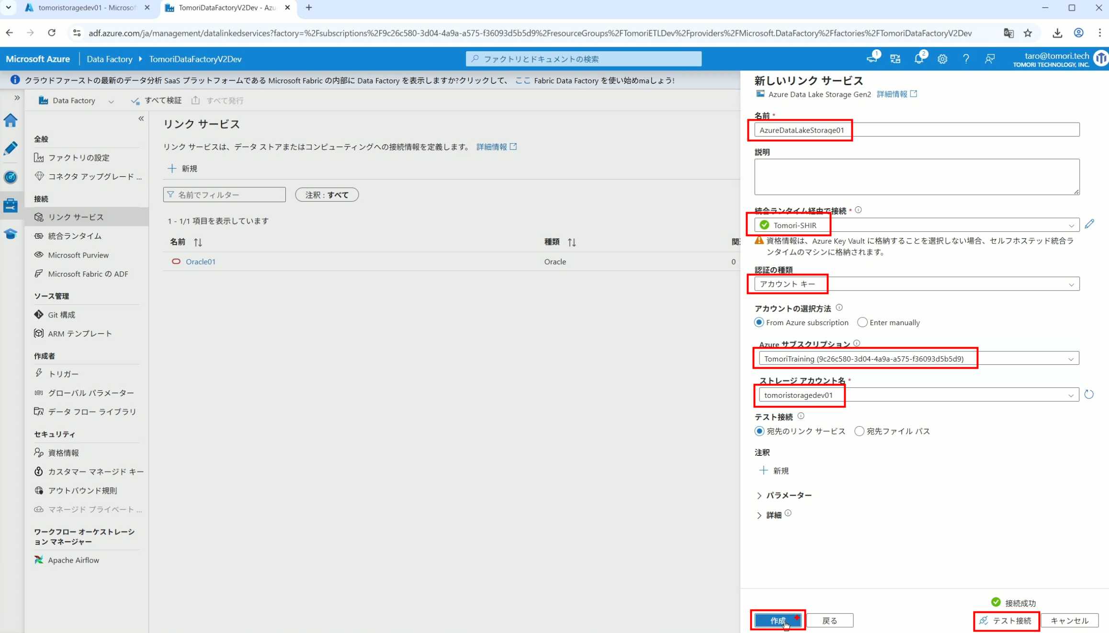Open the notifications bell icon
Viewport: 1109px width, 633px height.
pos(918,59)
